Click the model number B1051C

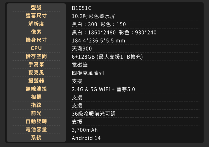click(82, 8)
